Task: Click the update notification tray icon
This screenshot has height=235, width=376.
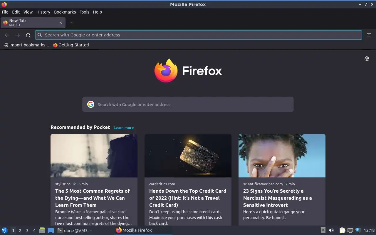Action: coord(358,230)
